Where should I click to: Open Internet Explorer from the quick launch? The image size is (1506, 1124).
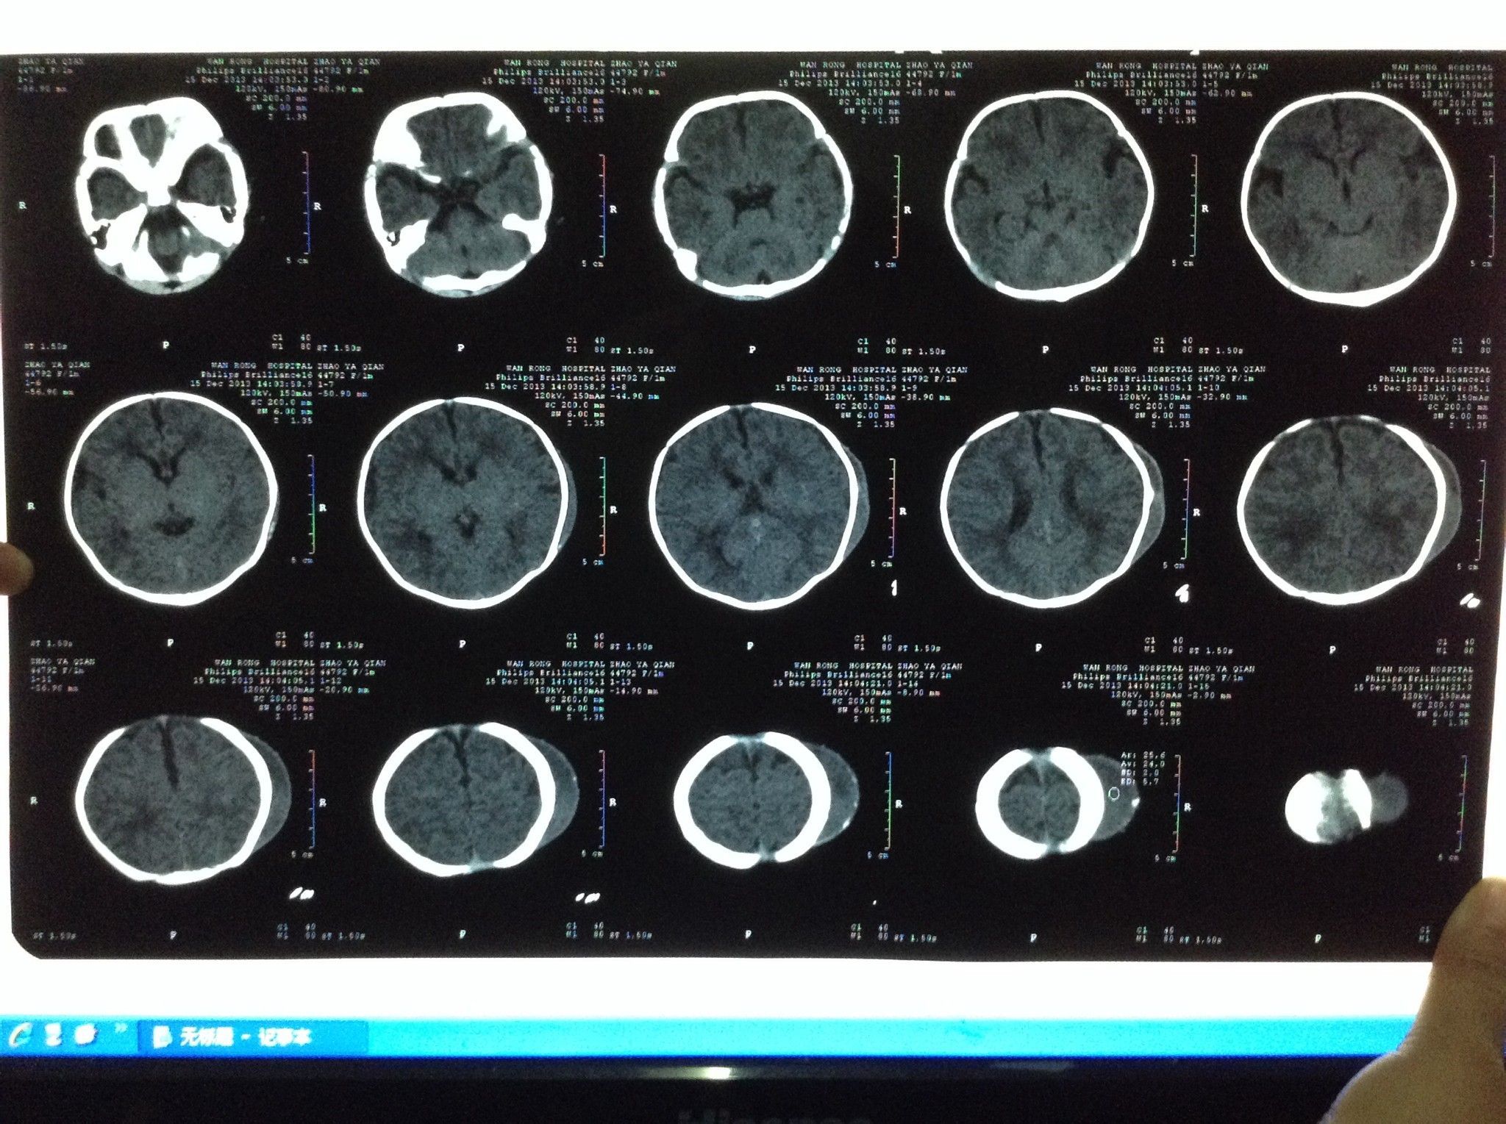(20, 1036)
